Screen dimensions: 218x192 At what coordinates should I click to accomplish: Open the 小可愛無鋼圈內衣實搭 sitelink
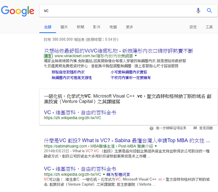tap(129, 72)
